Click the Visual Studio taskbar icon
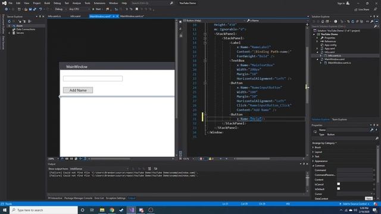This screenshot has height=214, width=381. [131, 210]
